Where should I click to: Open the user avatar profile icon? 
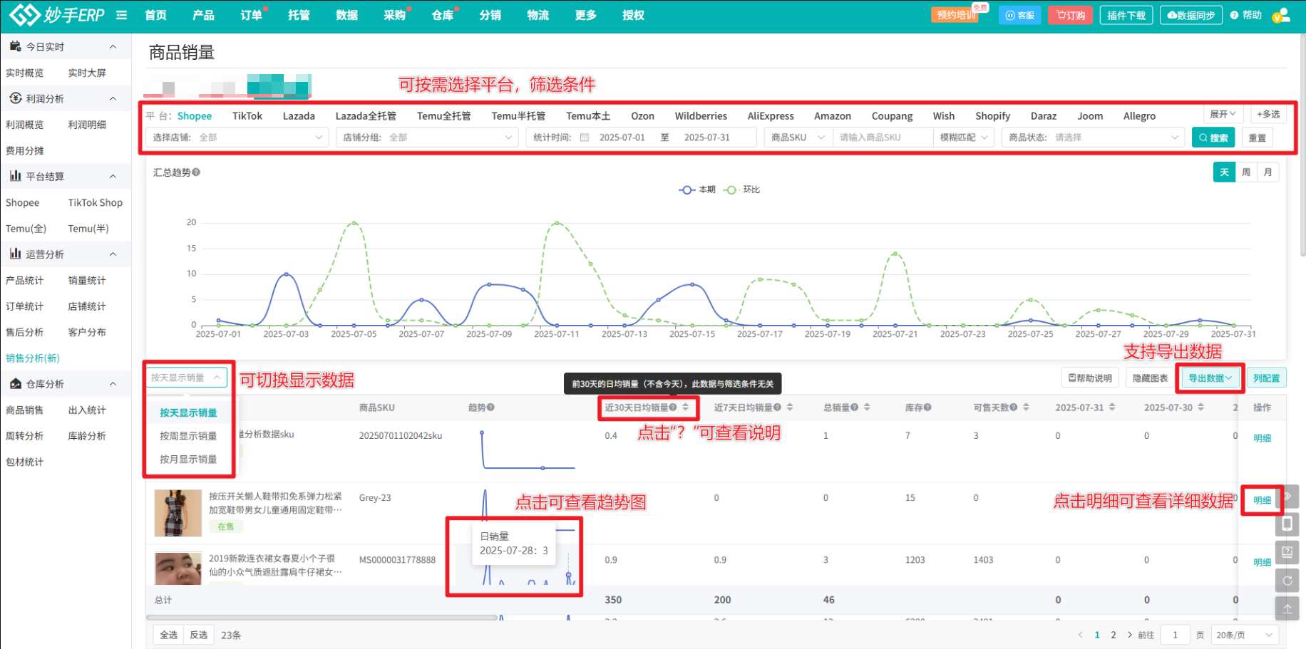coord(1280,15)
